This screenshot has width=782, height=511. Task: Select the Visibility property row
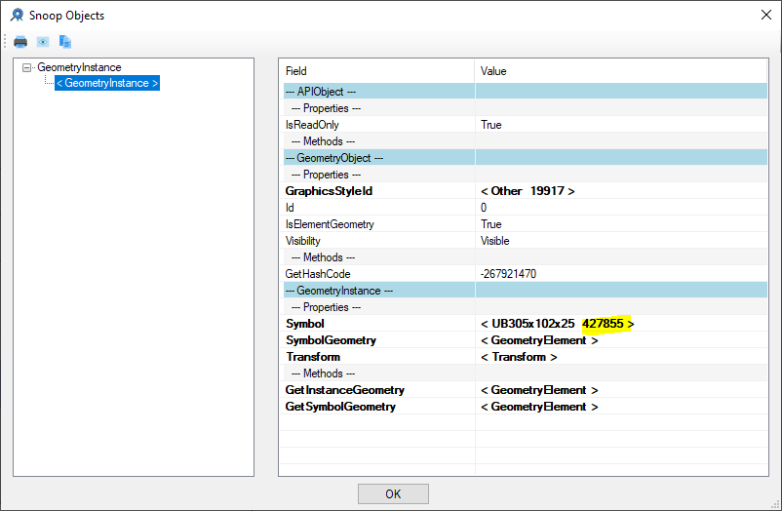(x=302, y=241)
